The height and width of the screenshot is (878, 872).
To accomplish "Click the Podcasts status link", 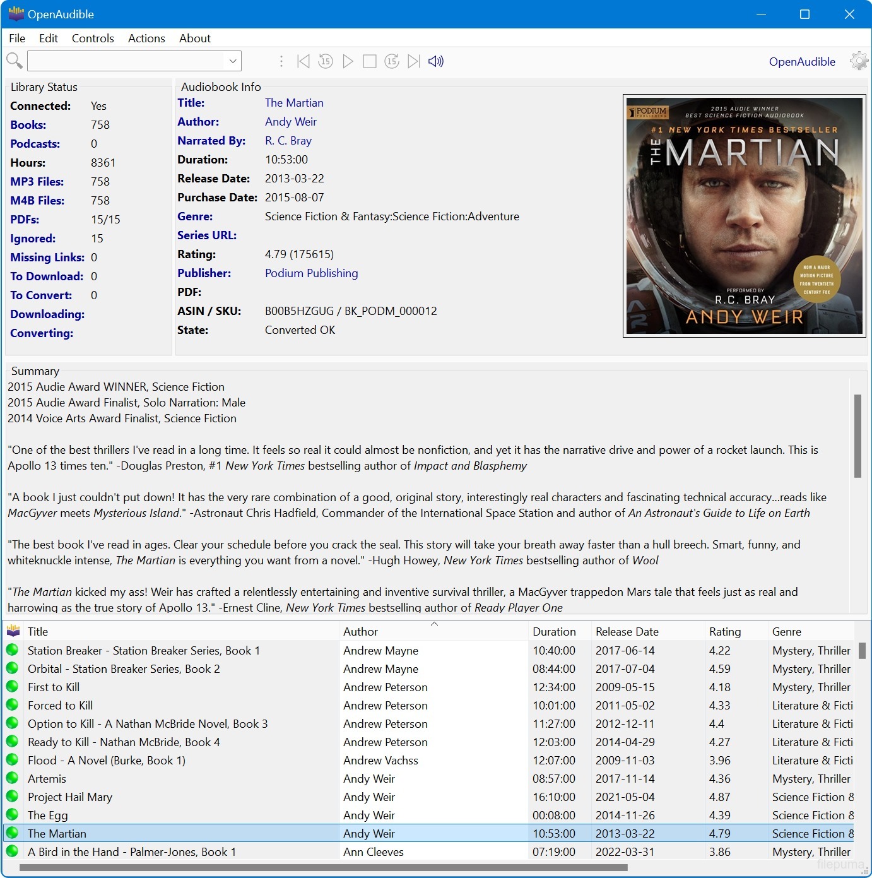I will 35,144.
